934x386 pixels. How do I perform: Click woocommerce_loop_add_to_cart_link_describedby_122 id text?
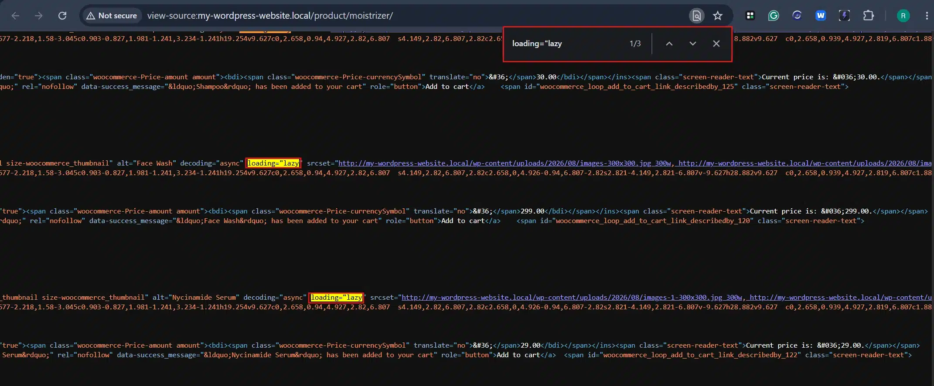tap(700, 355)
